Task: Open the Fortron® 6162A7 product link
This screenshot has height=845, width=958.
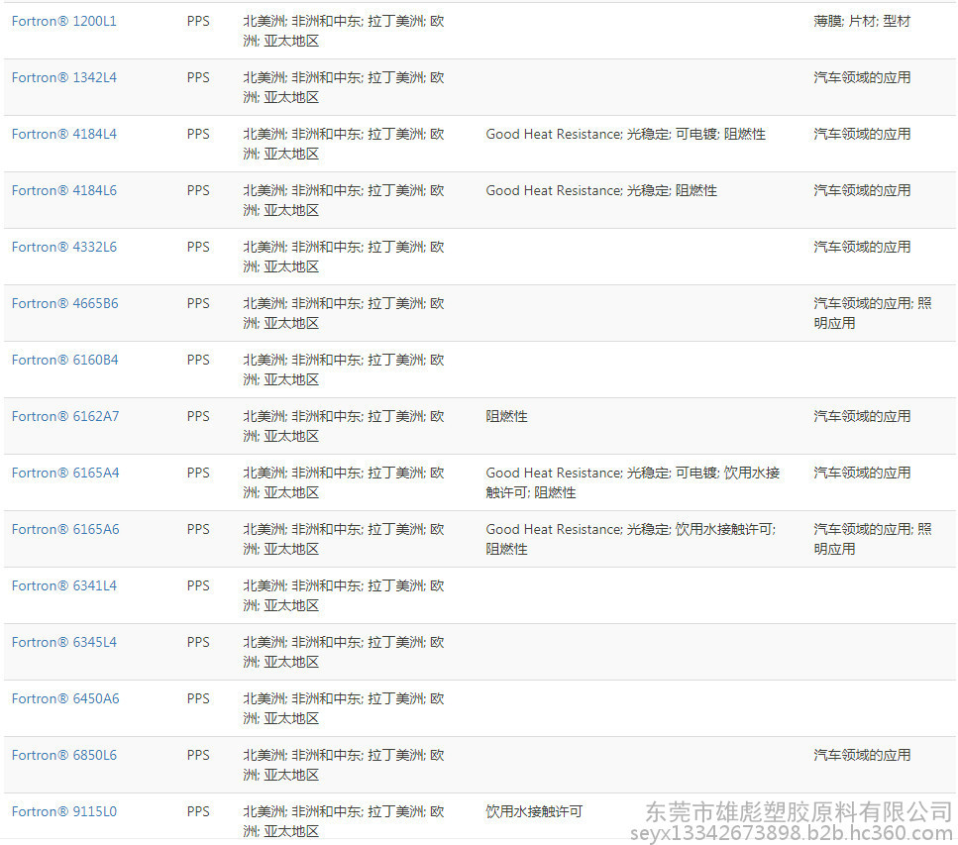Action: tap(65, 416)
